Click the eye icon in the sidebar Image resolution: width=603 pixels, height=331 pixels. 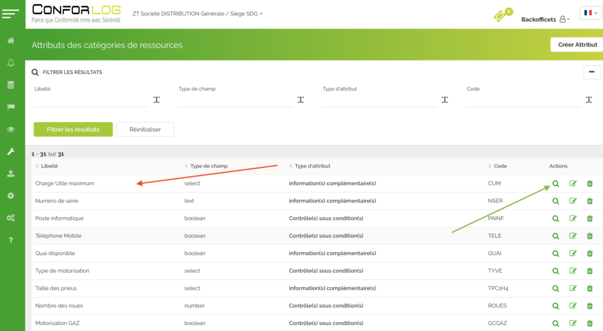pyautogui.click(x=11, y=130)
